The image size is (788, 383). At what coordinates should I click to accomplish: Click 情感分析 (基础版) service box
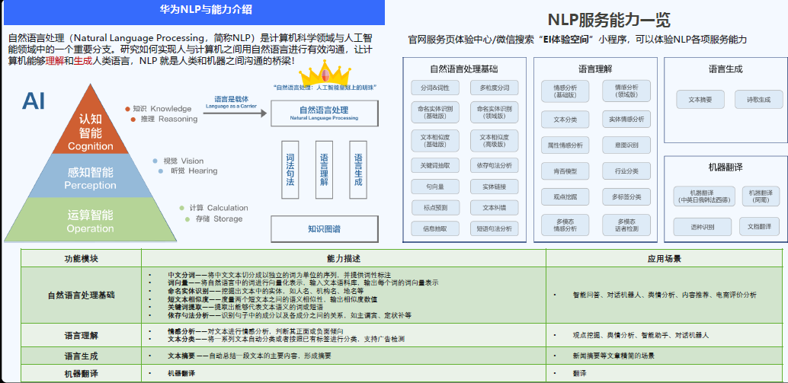565,91
